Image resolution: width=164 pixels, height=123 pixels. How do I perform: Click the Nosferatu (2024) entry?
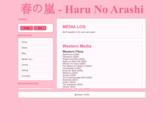(70, 80)
